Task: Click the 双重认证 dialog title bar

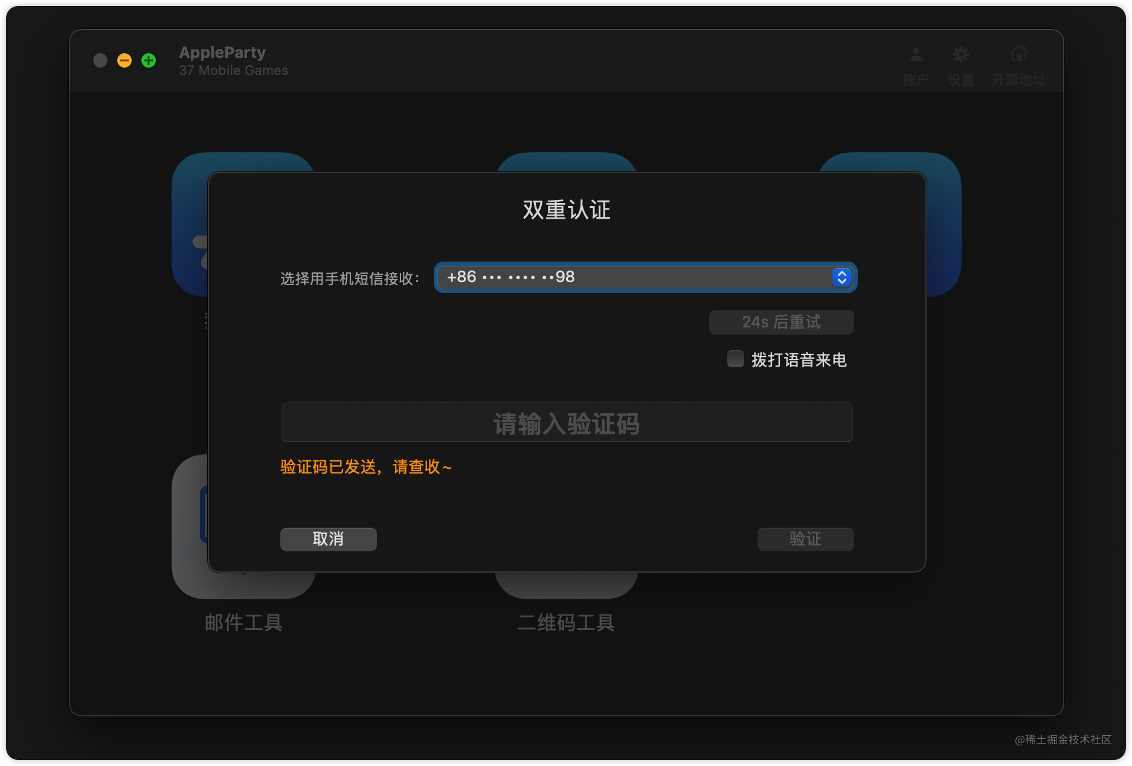Action: click(565, 211)
